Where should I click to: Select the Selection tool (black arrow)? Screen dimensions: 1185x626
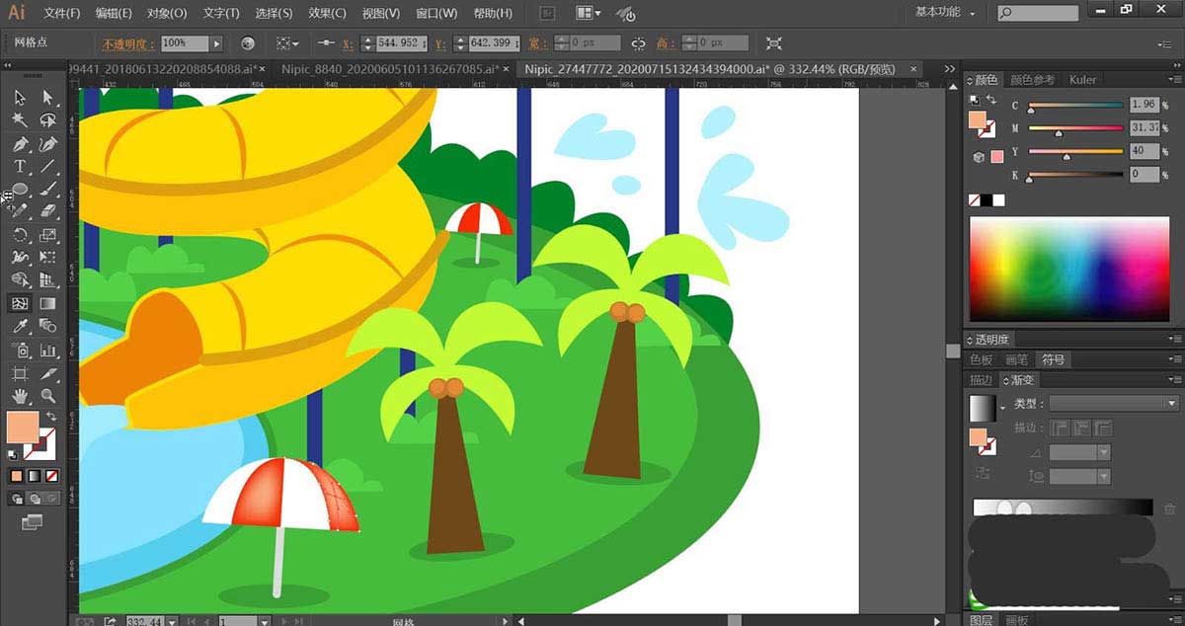tap(20, 97)
